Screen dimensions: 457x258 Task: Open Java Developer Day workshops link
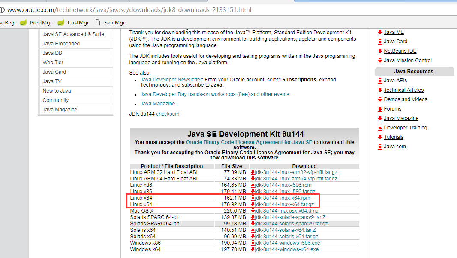(214, 94)
